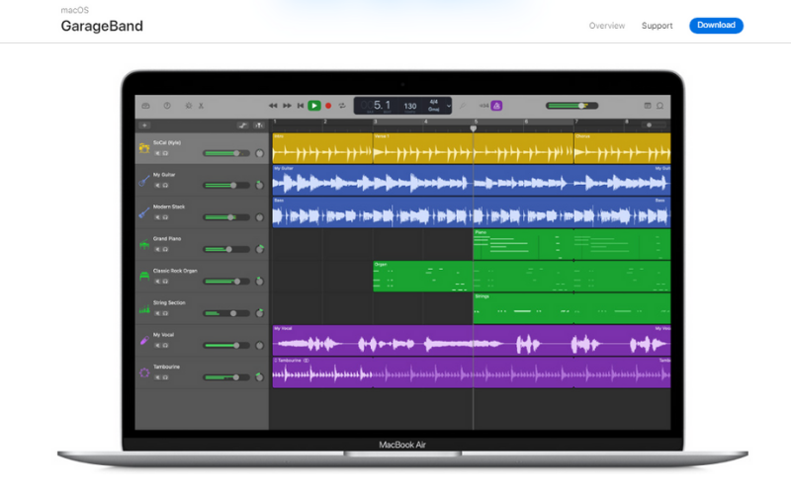This screenshot has height=494, width=791.
Task: Toggle Catch playhead button in track header
Action: 259,125
